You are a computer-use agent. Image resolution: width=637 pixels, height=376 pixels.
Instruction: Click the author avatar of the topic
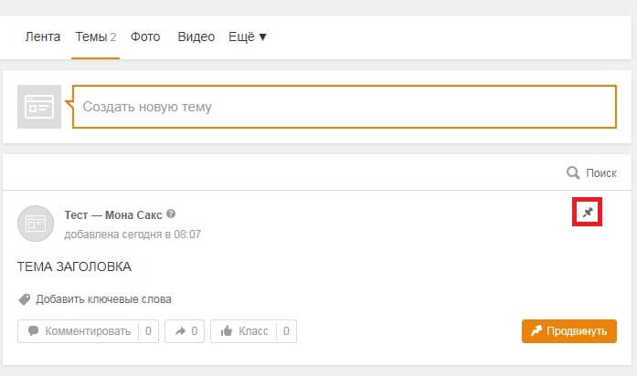click(x=36, y=224)
